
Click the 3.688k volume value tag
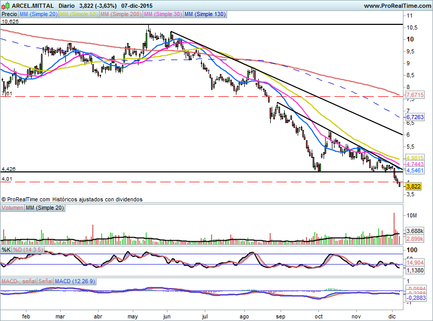pos(415,231)
